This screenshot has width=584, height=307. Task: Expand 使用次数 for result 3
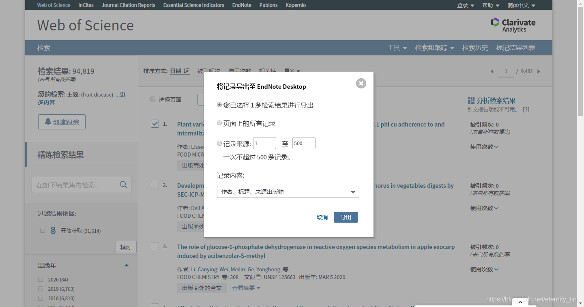coord(484,269)
